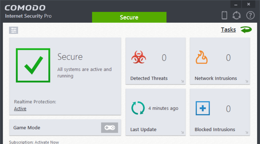The width and height of the screenshot is (260, 144).
Task: Click the red biohazard Detected Threats icon
Action: point(139,57)
